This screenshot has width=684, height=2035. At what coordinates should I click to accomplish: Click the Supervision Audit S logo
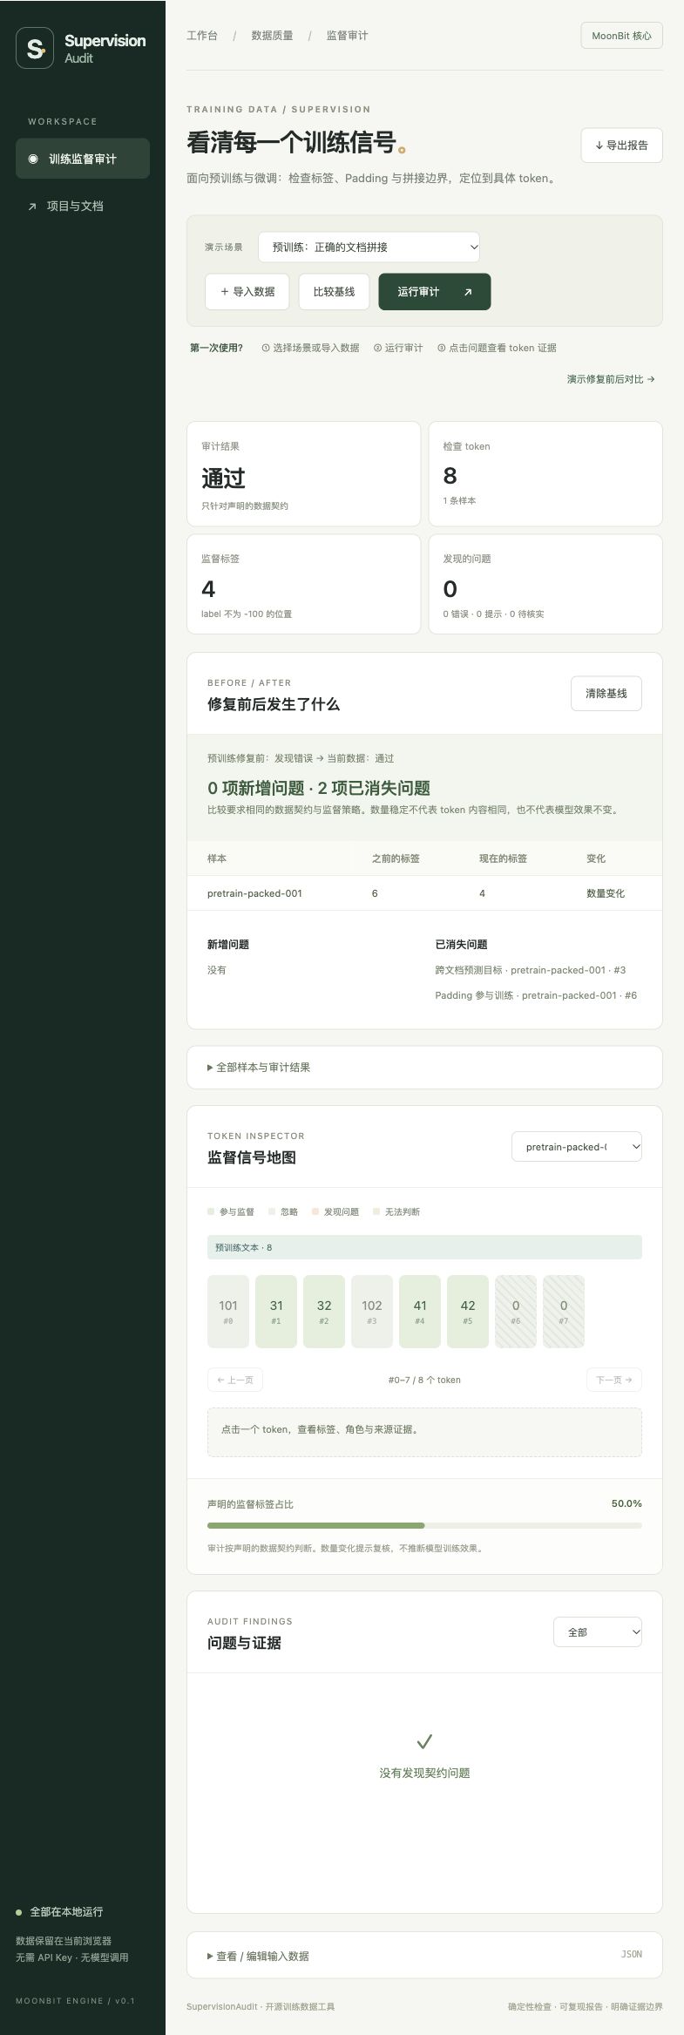click(35, 48)
